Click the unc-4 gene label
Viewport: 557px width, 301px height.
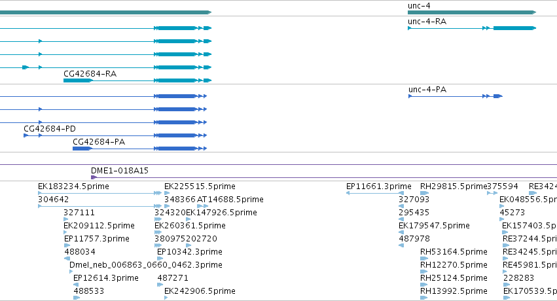click(419, 6)
